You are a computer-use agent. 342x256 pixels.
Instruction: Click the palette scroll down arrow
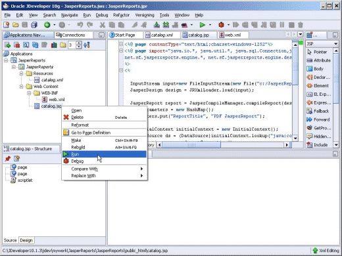[335, 144]
